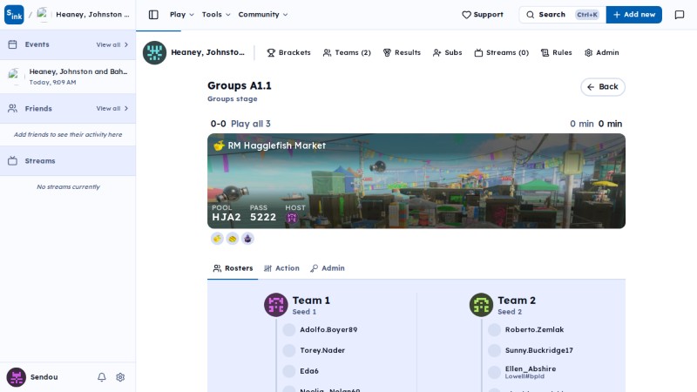697x392 pixels.
Task: Click the Streams TV icon in sidebar
Action: point(12,161)
